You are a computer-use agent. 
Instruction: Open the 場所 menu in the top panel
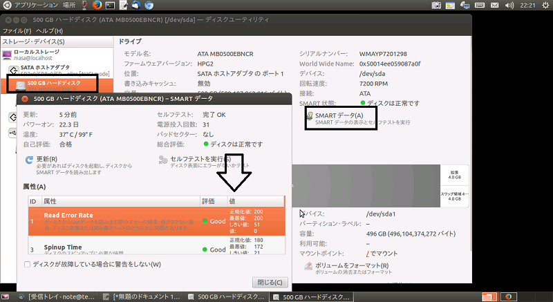[69, 6]
